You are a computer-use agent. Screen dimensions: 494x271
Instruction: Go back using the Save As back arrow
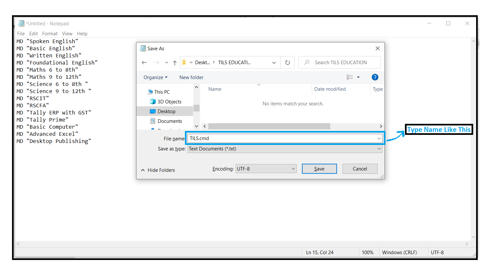click(x=144, y=63)
